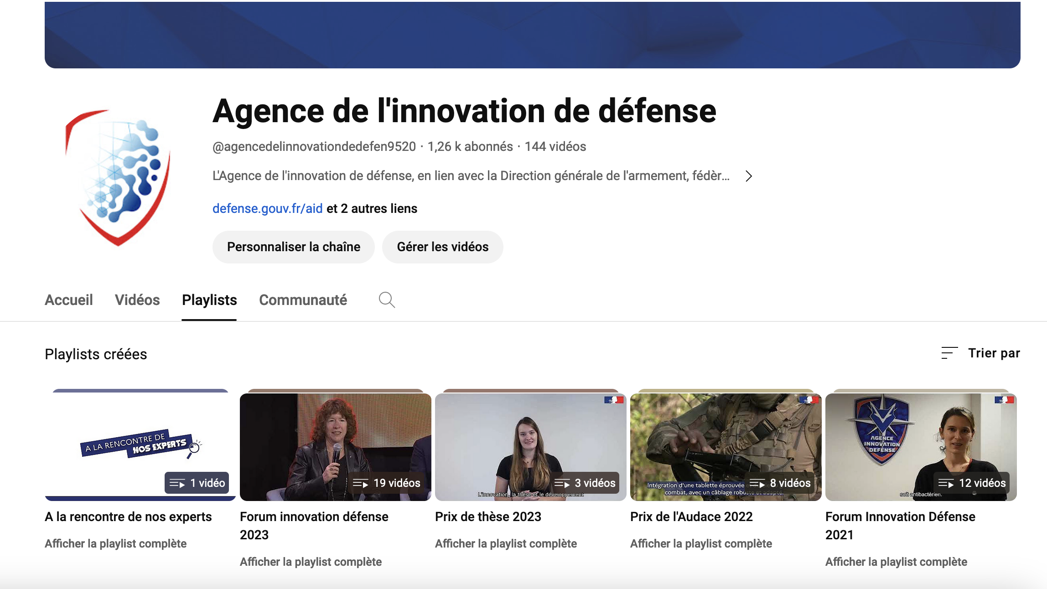Open the Prix de thèse 2023 thumbnail
The width and height of the screenshot is (1047, 589).
[x=531, y=447]
